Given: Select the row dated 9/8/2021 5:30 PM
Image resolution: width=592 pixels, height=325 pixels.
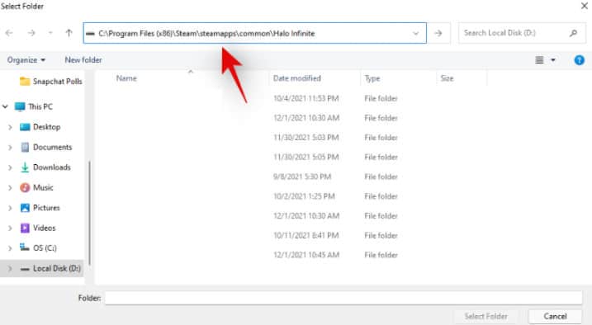Looking at the screenshot, I should (x=291, y=177).
